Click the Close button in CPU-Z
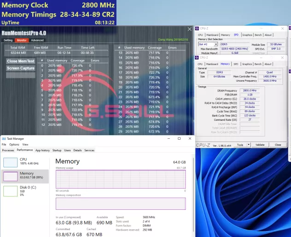The height and width of the screenshot is (237, 291). coord(278,145)
